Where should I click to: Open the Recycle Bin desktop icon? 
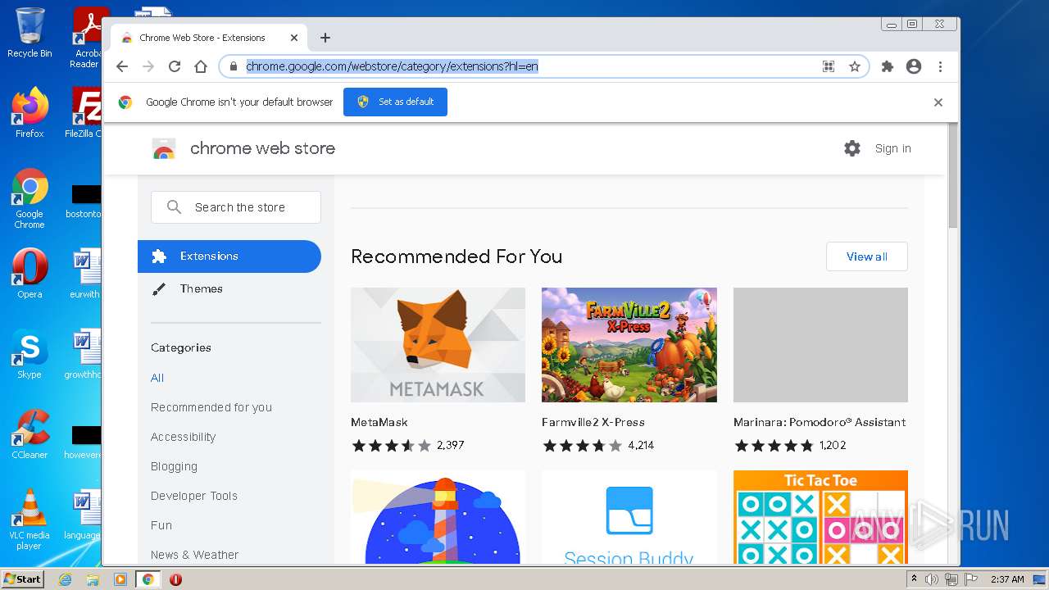point(30,33)
